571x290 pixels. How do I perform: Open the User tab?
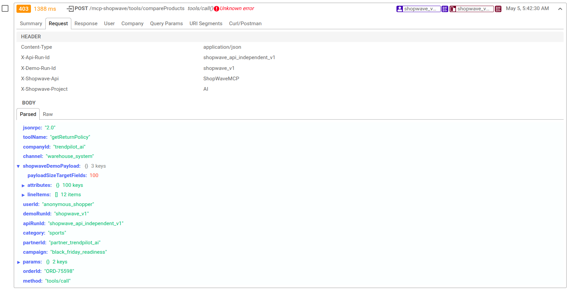[109, 24]
